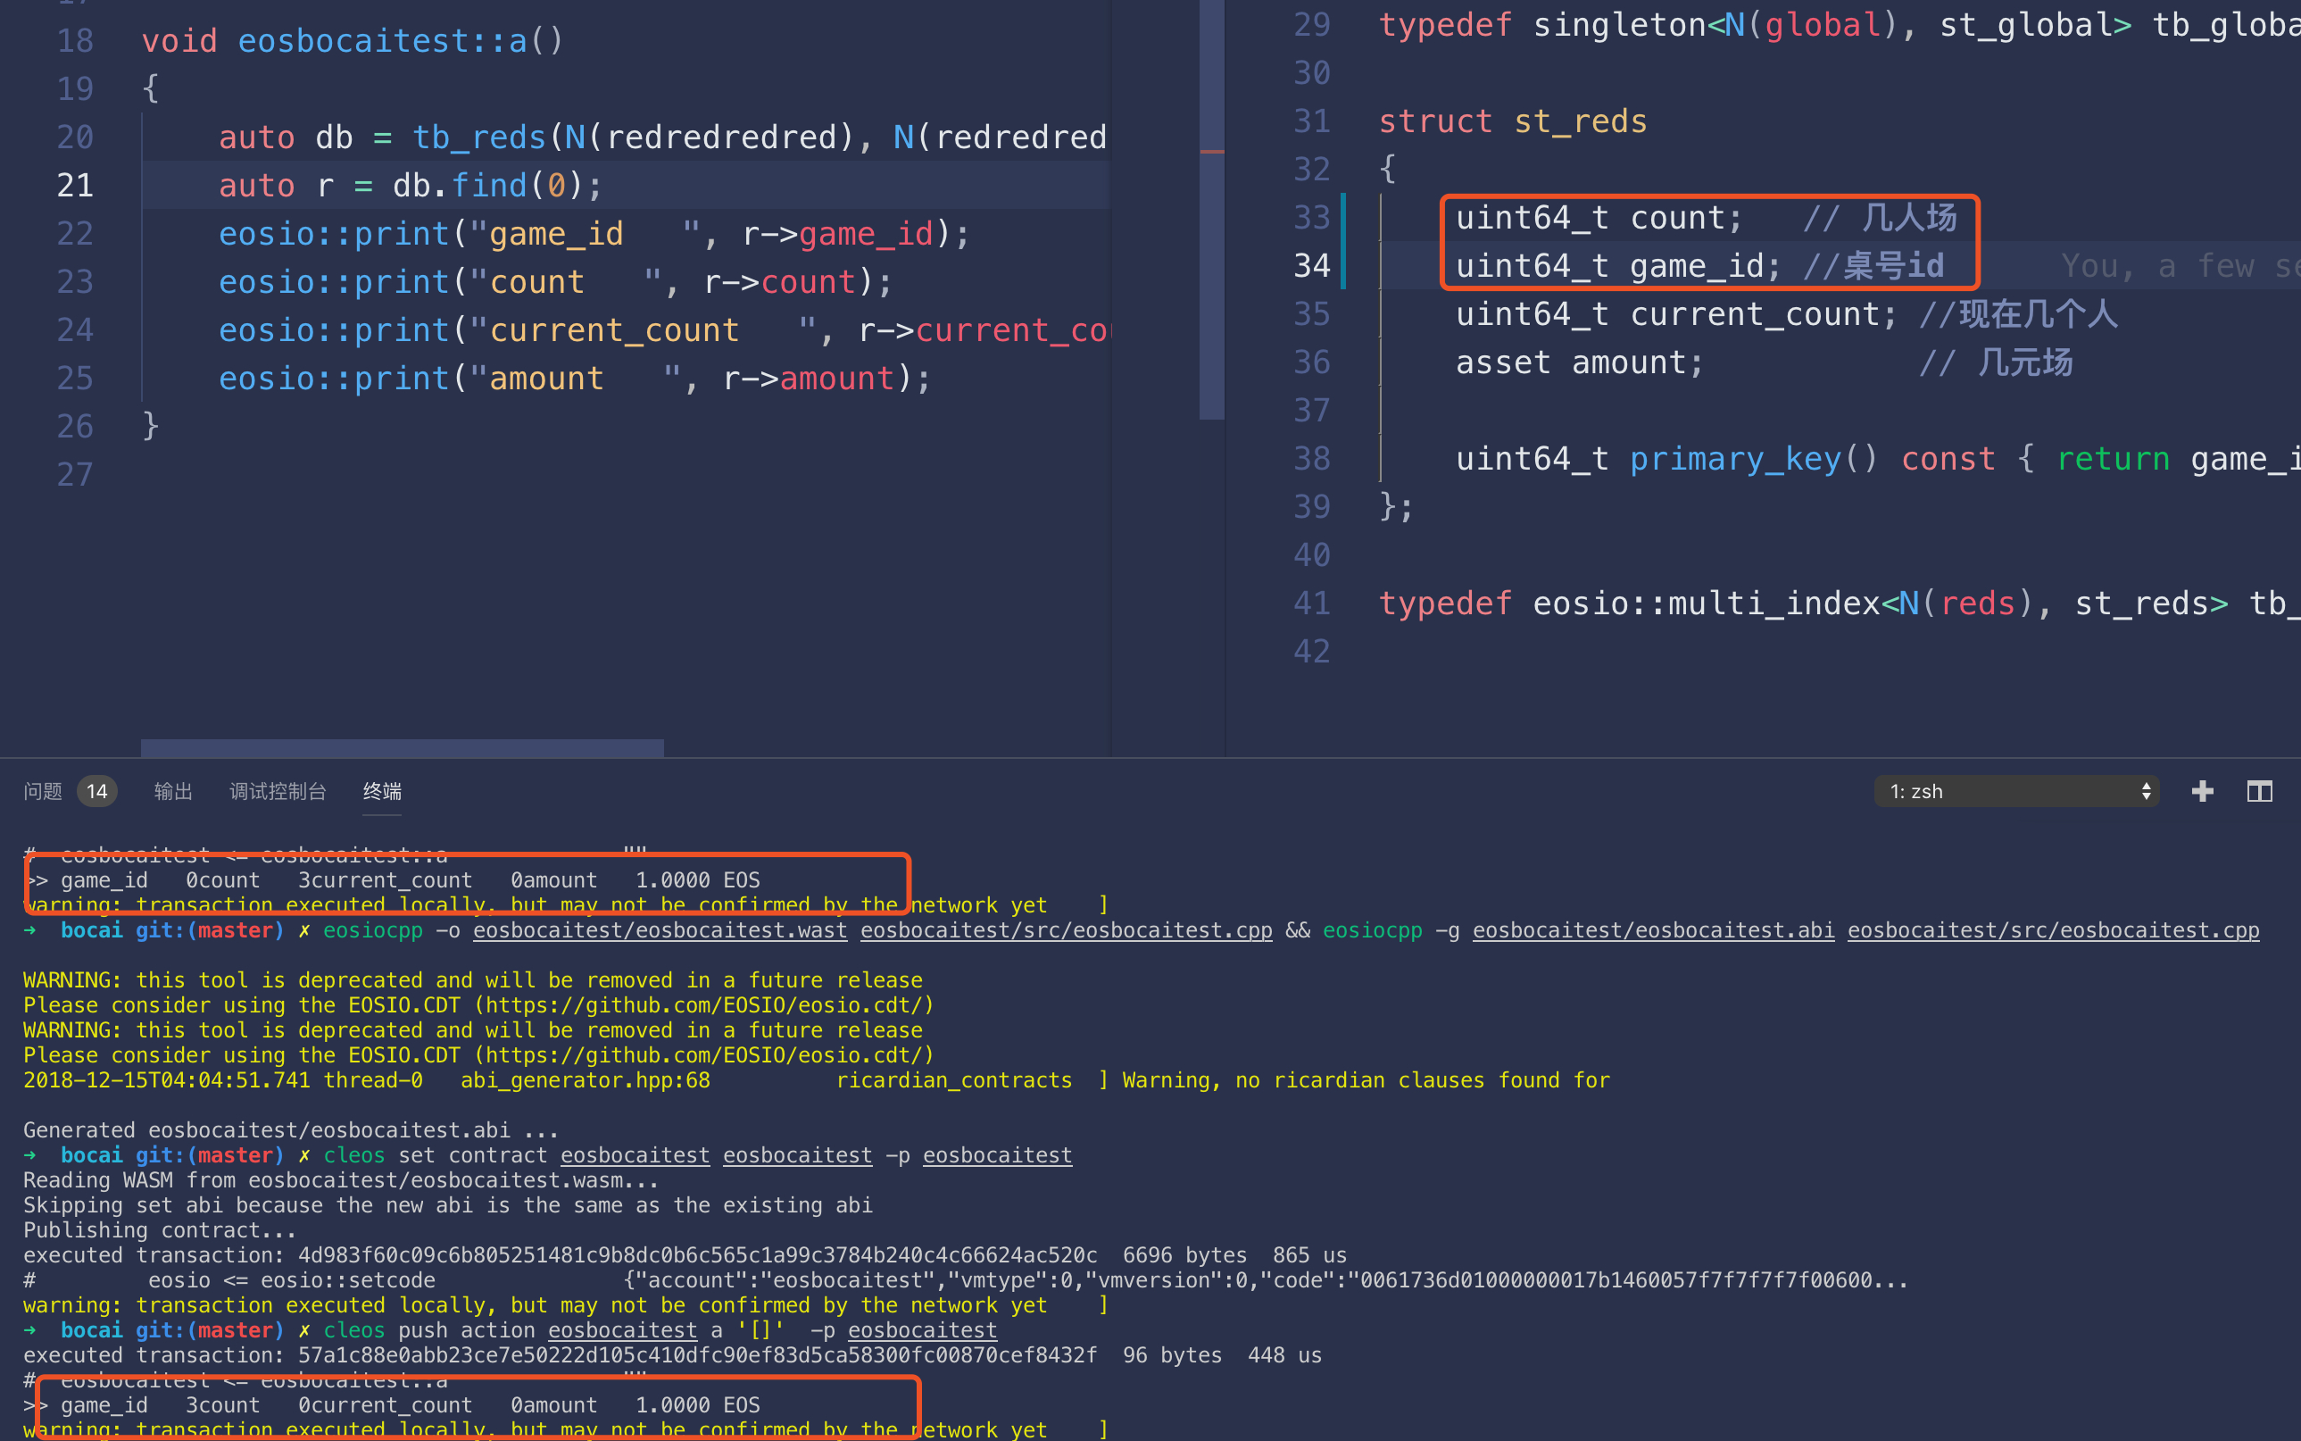
Task: Click primary_key function name on line 38
Action: click(1735, 458)
